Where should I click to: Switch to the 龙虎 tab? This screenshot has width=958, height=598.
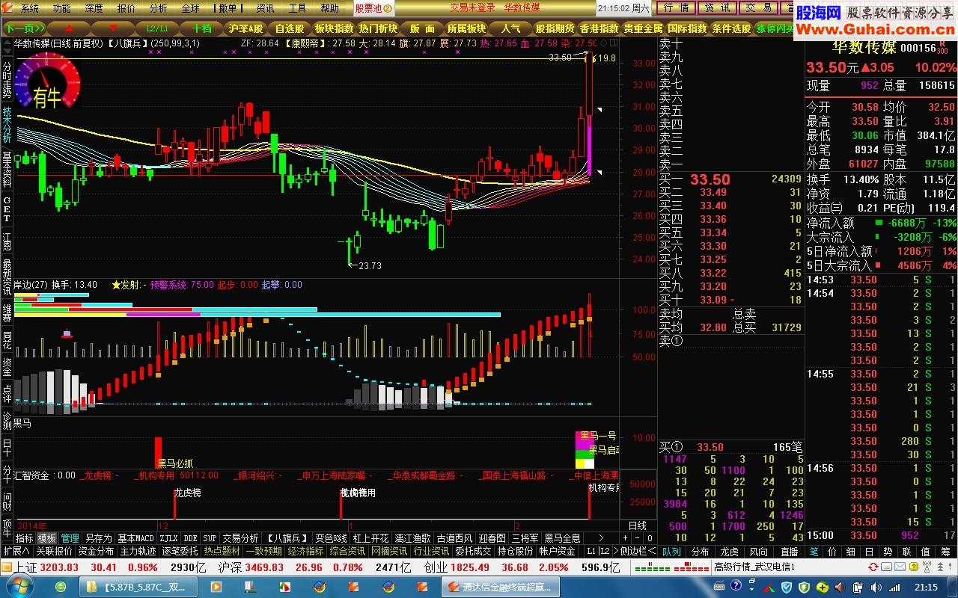coord(729,551)
